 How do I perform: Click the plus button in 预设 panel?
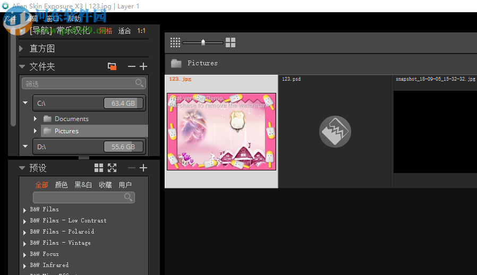[143, 168]
